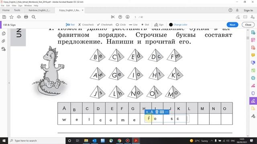Open more options with the three dots
This screenshot has width=257, height=144.
[x=167, y=112]
